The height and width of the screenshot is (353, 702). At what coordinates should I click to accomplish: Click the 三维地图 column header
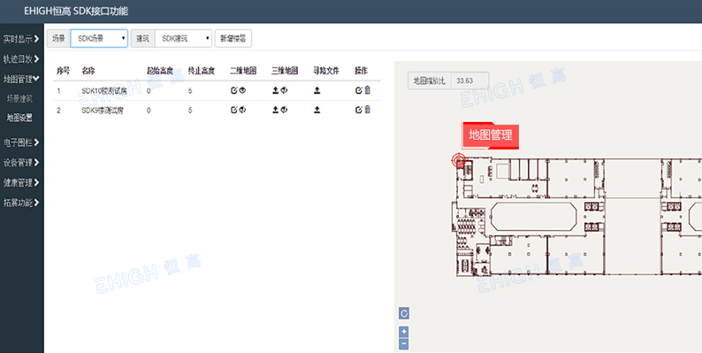pyautogui.click(x=285, y=71)
